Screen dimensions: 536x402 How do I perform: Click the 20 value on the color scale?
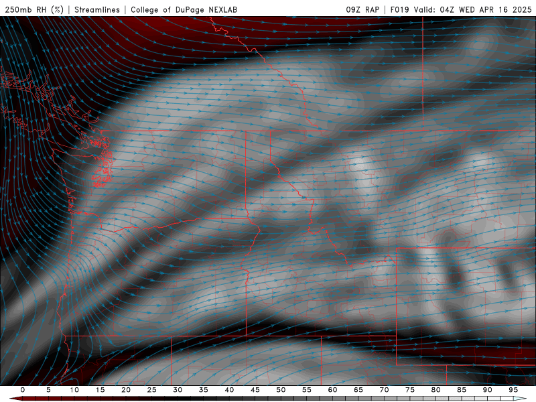(126, 390)
